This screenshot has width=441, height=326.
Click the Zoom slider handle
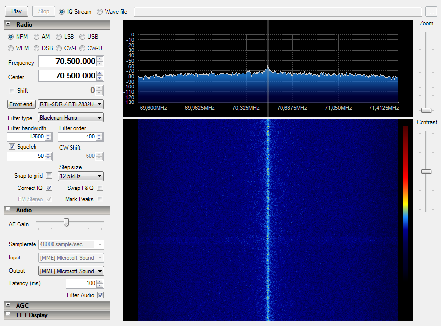pyautogui.click(x=426, y=110)
